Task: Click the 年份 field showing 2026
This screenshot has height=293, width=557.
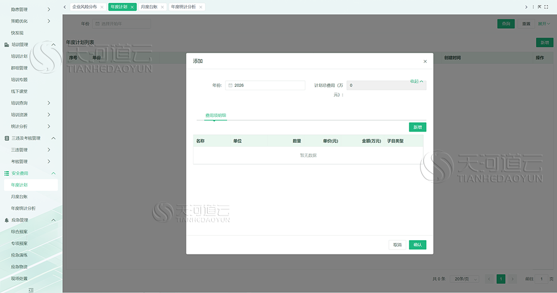Action: click(x=265, y=85)
